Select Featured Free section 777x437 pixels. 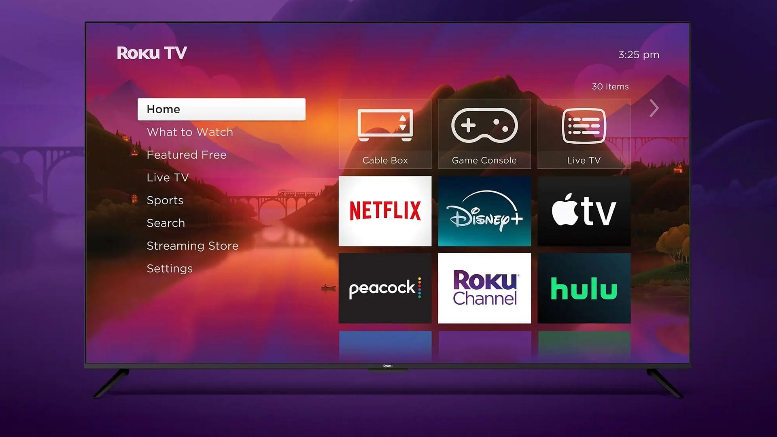coord(187,155)
